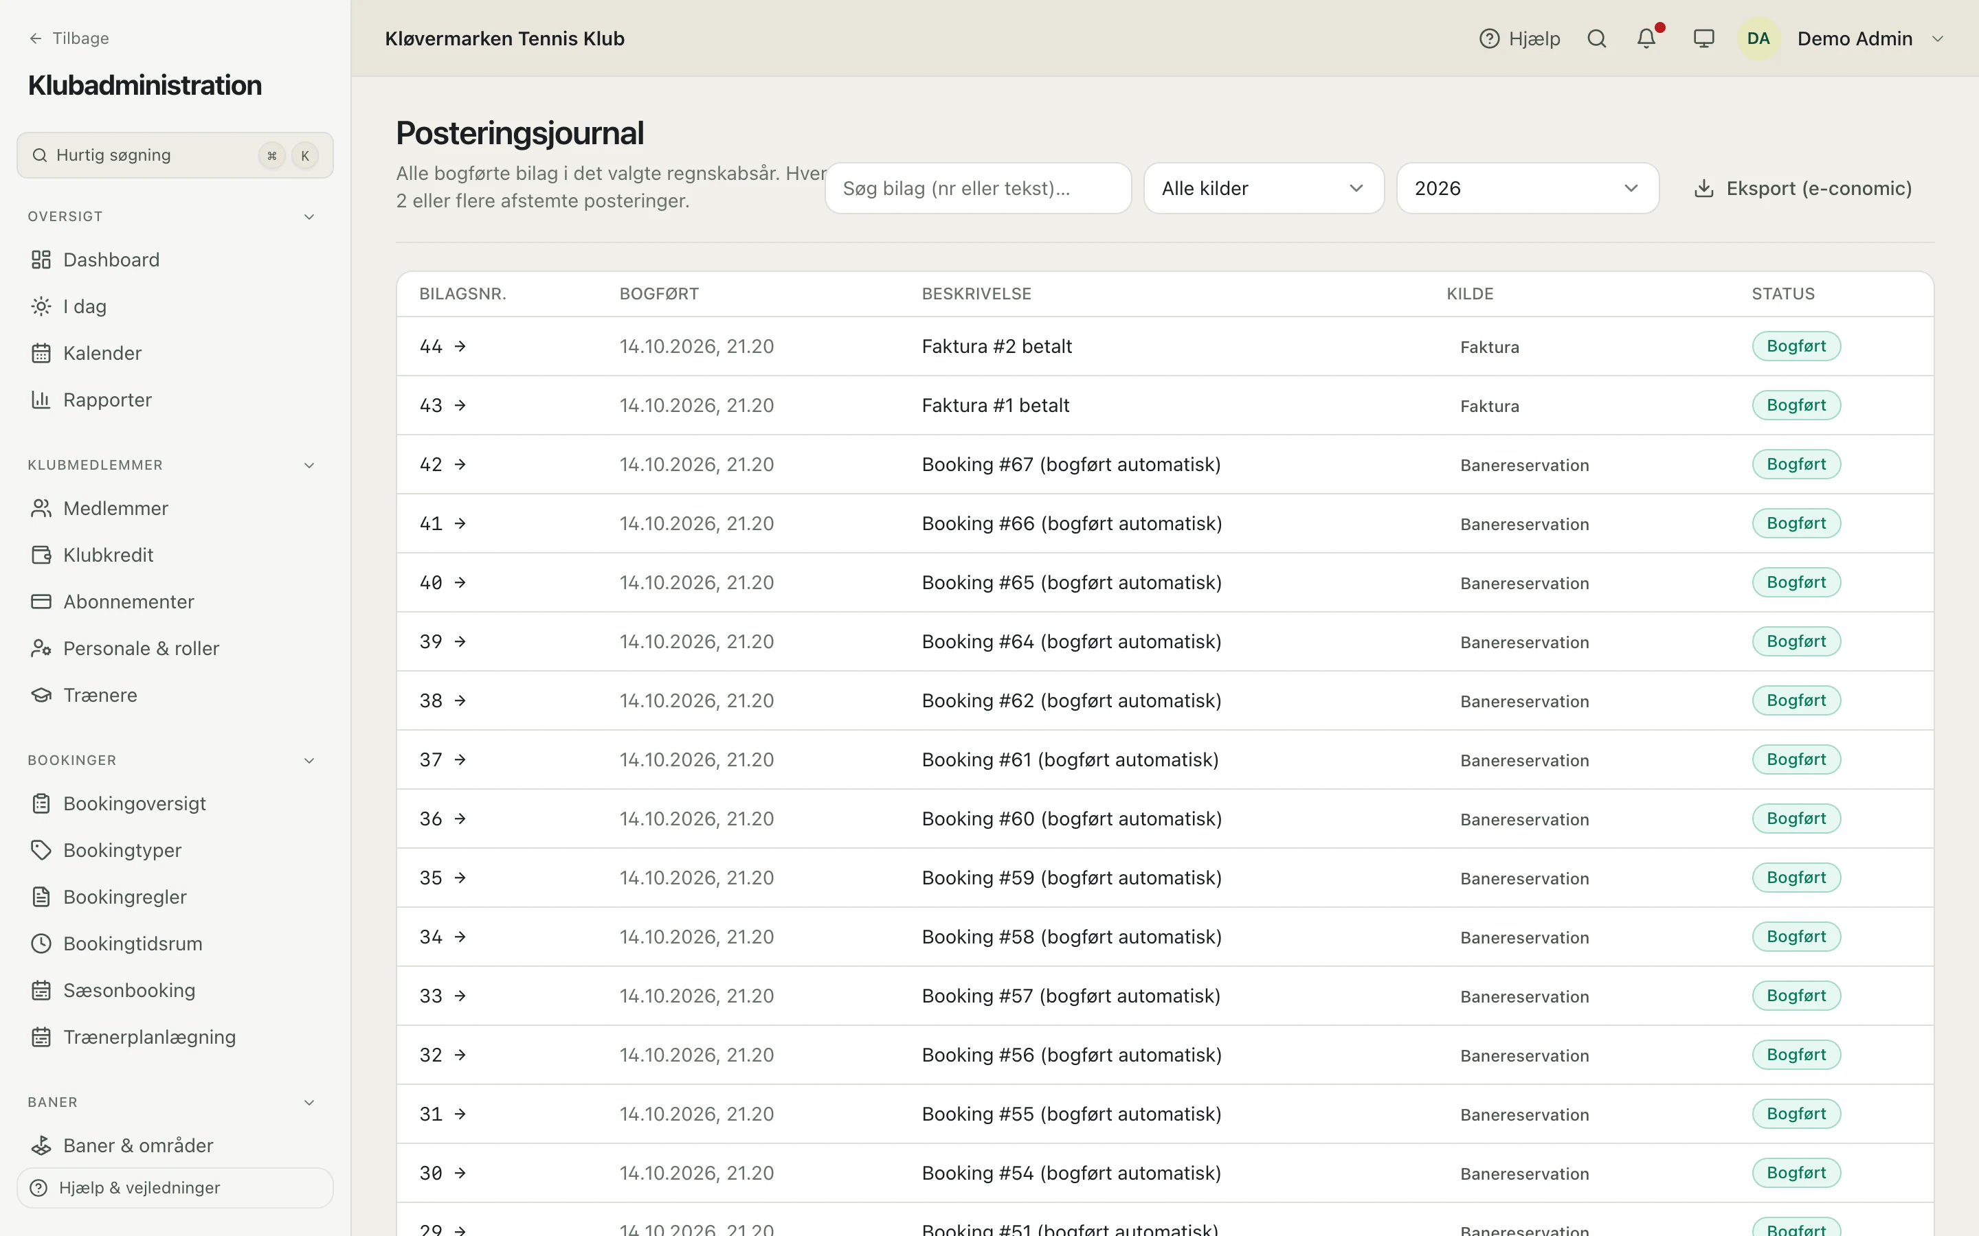Open Sæsonbooking menu item
Viewport: 1979px width, 1236px height.
point(175,990)
